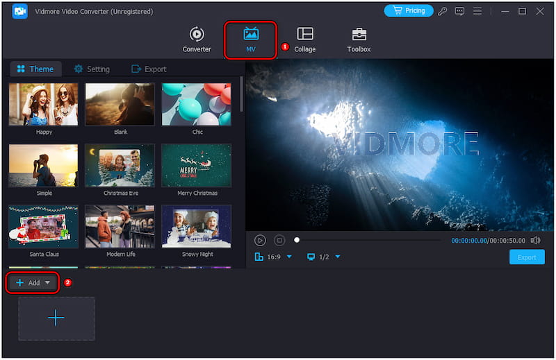The height and width of the screenshot is (360, 556).
Task: Click the Pricing button
Action: [x=409, y=11]
